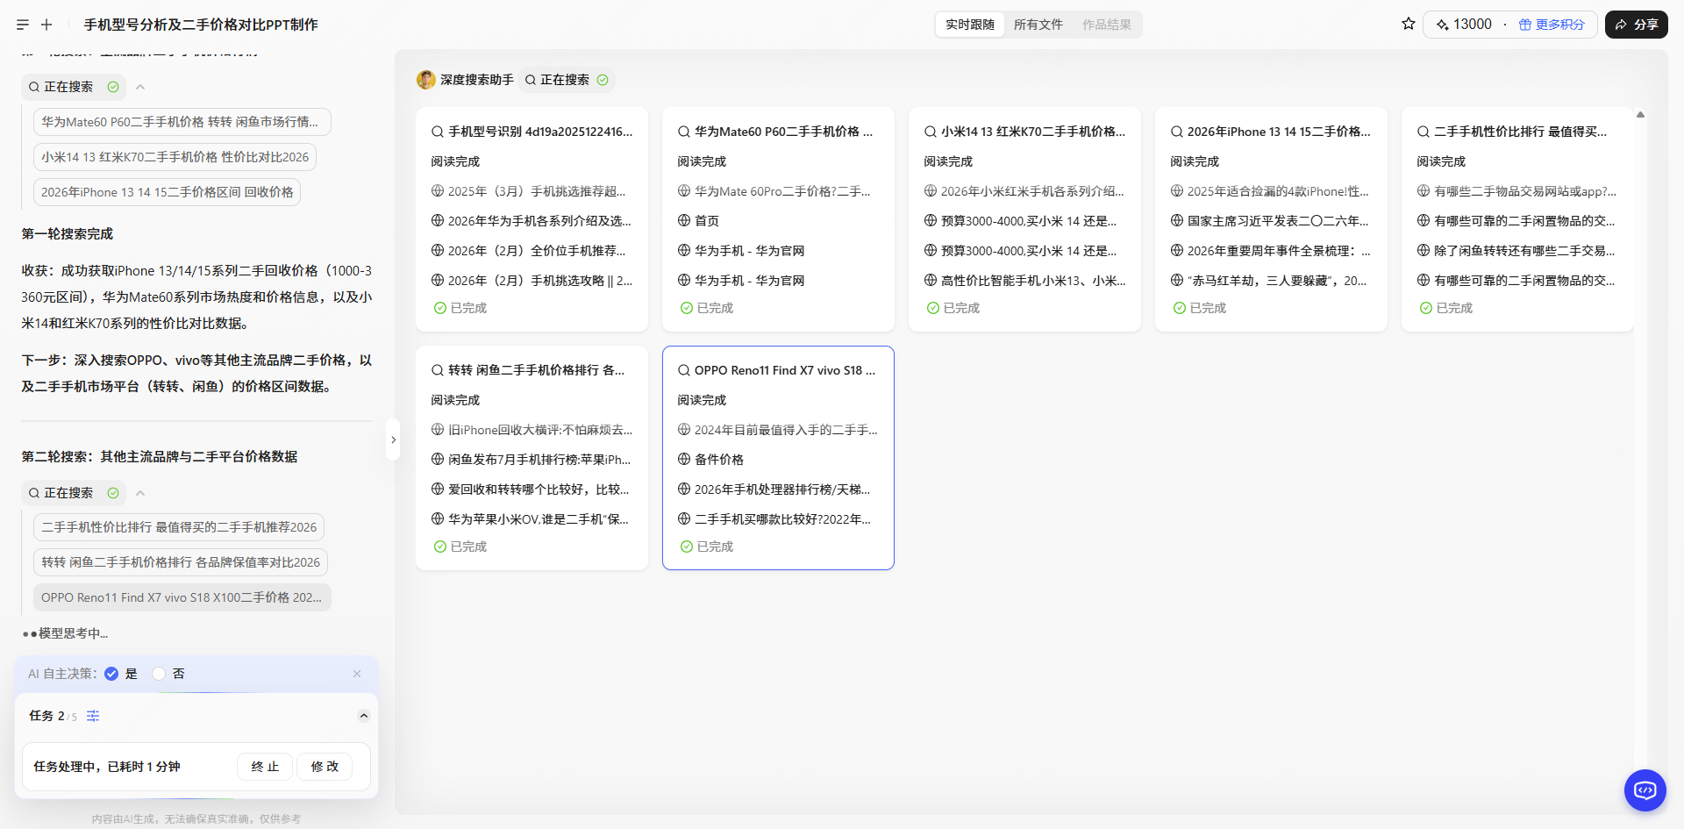Star this conversation as favorite
This screenshot has height=829, width=1684.
(x=1408, y=24)
